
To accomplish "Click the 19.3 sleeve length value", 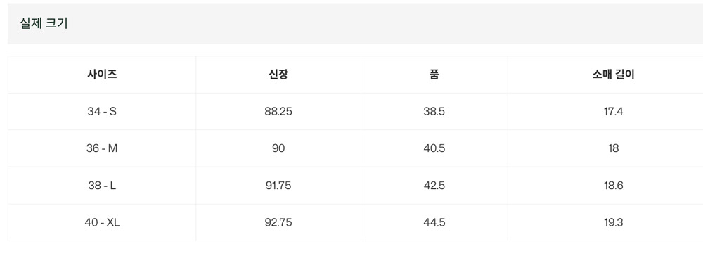I will 613,222.
